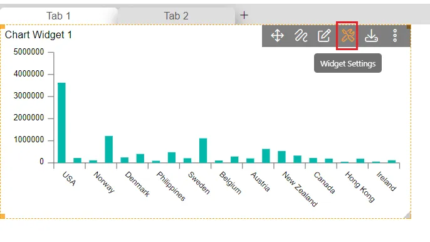The image size is (430, 242).
Task: Click the download icon in widget toolbar
Action: 371,36
